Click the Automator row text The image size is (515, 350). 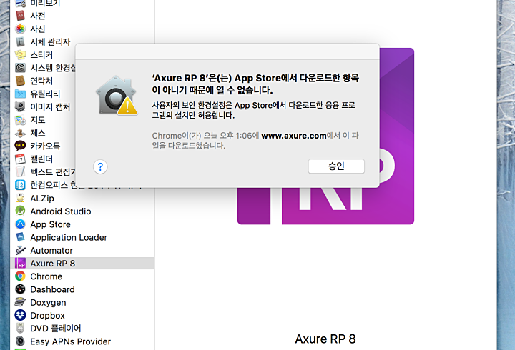51,251
